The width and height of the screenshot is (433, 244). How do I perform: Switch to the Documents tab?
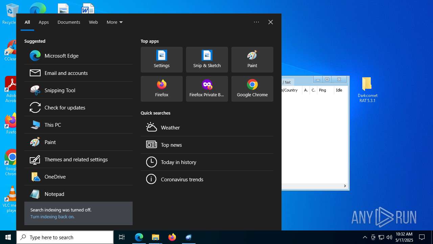coord(69,22)
